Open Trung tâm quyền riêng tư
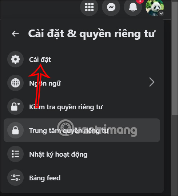The width and height of the screenshot is (178, 196). coord(82,130)
